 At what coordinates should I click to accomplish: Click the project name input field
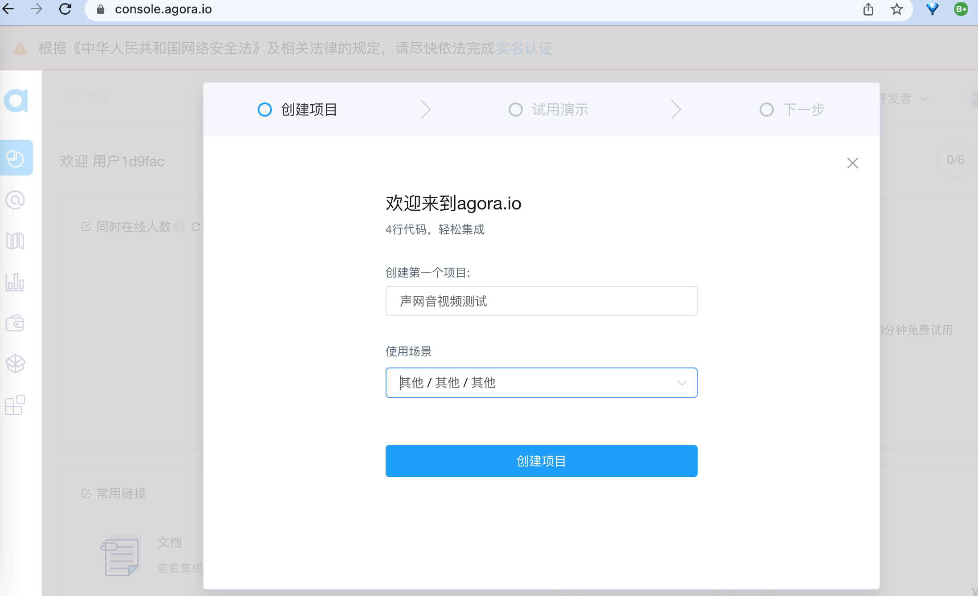[x=541, y=301]
